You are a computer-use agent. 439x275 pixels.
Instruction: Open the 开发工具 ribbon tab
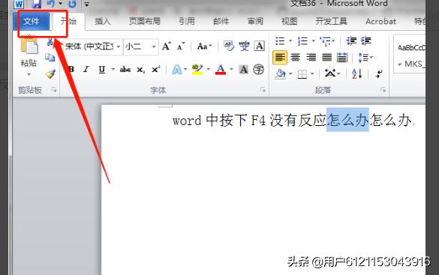tap(331, 21)
